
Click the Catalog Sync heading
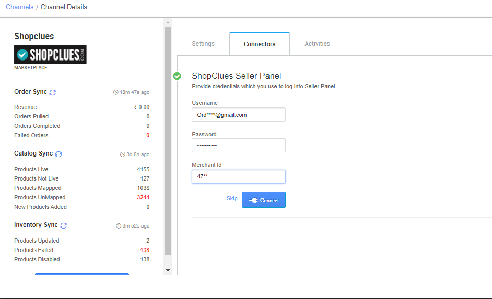33,153
